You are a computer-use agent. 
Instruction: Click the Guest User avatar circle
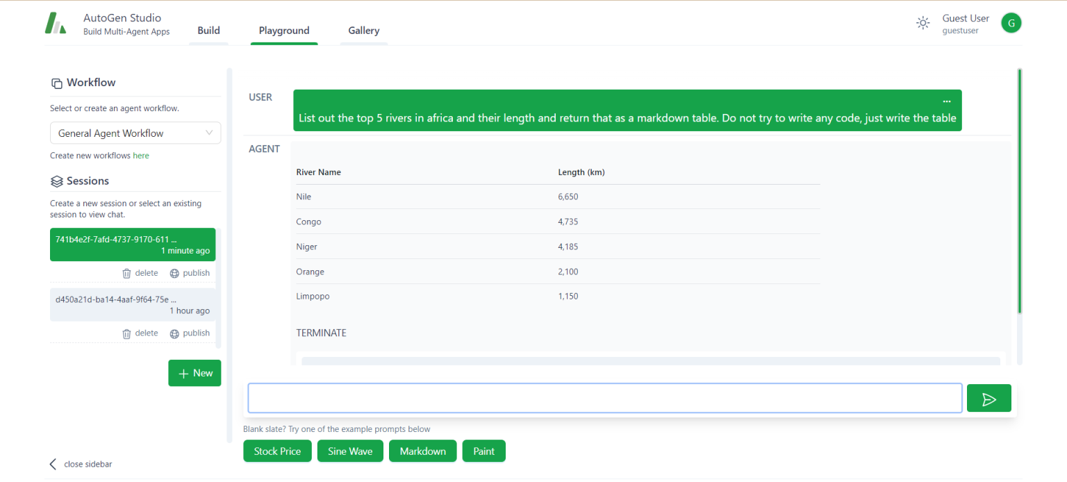point(1011,23)
